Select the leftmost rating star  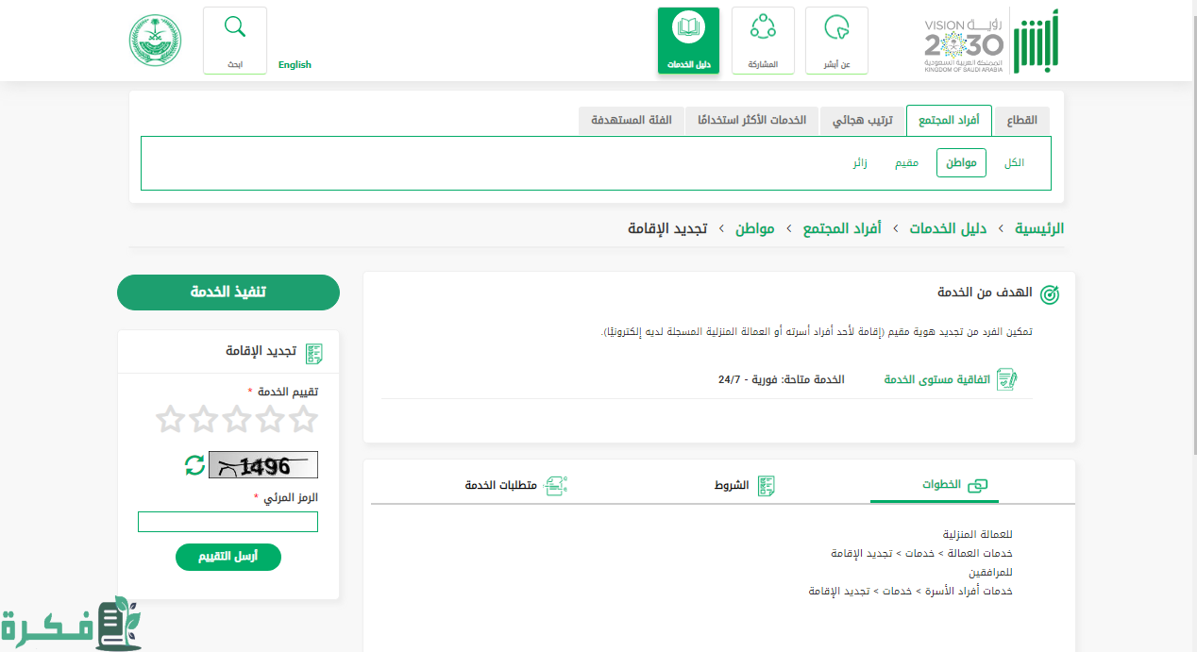(x=170, y=419)
